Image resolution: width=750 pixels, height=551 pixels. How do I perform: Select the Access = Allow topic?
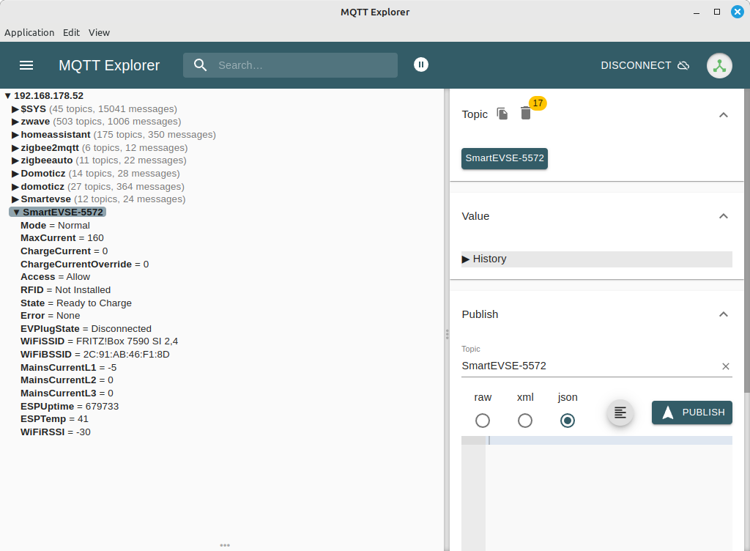pyautogui.click(x=55, y=277)
